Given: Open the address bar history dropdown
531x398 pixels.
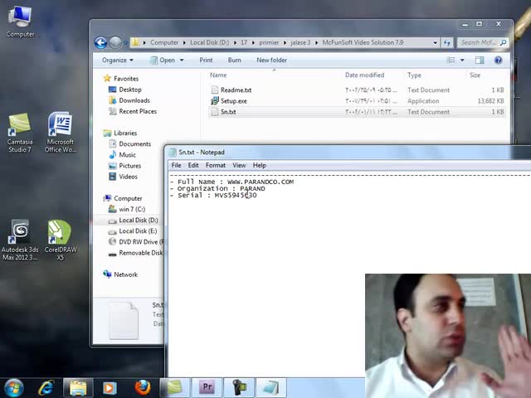Looking at the screenshot, I should coord(435,42).
